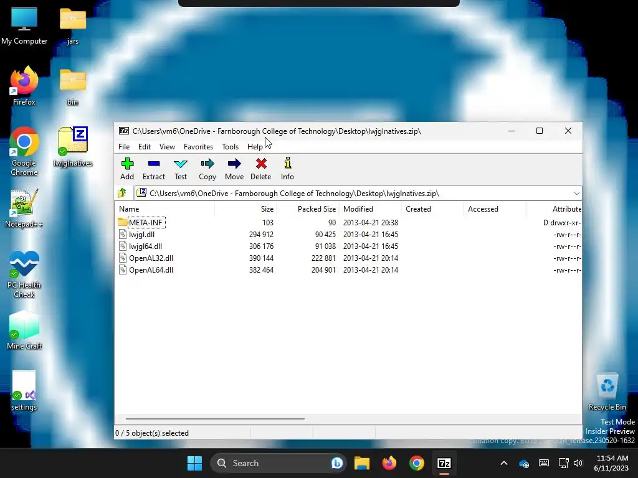This screenshot has height=478, width=638.
Task: Open the Recycle Bin
Action: [607, 392]
